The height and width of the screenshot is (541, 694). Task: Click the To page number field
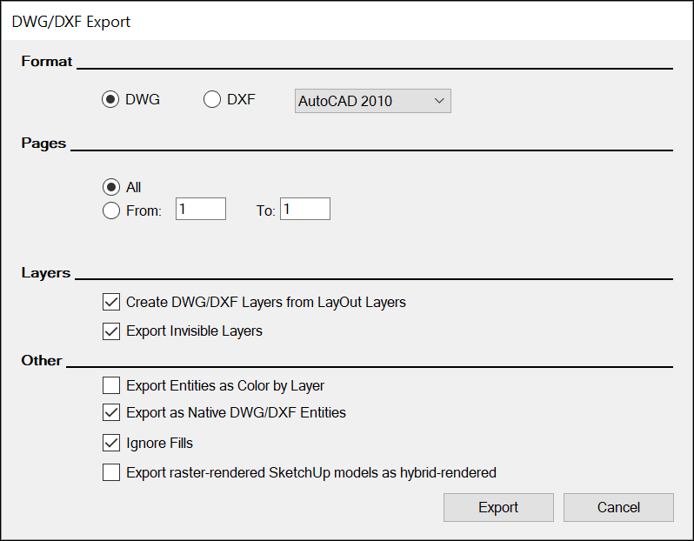coord(305,209)
